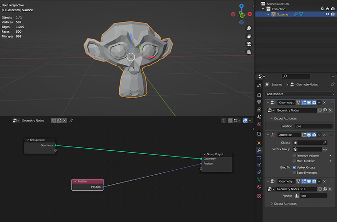Collapse the Collection tree arrow in outliner
This screenshot has height=222, width=337.
point(263,9)
